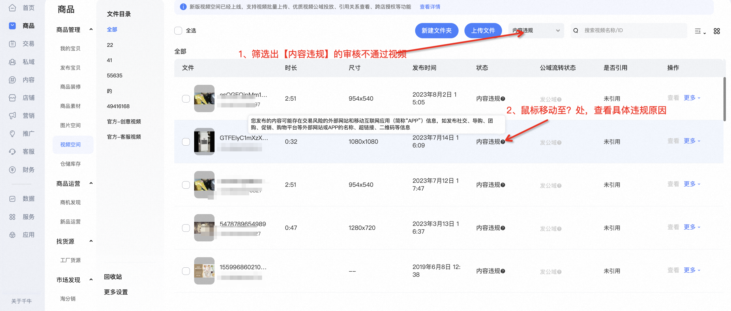731x311 pixels.
Task: Click the 店铺 store icon
Action: tap(12, 98)
